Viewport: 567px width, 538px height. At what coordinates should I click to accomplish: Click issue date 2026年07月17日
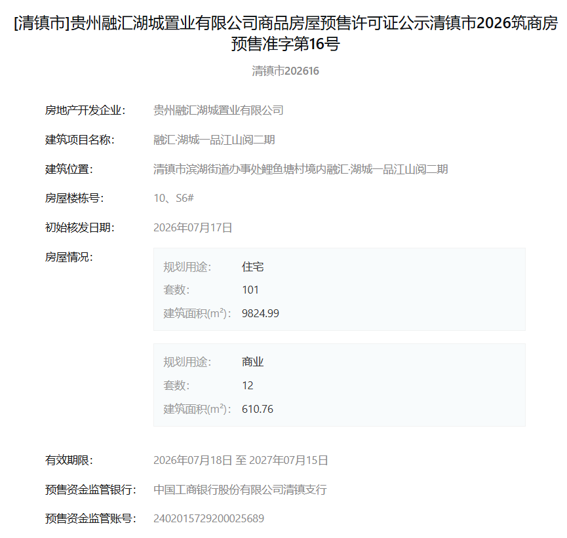tap(193, 227)
